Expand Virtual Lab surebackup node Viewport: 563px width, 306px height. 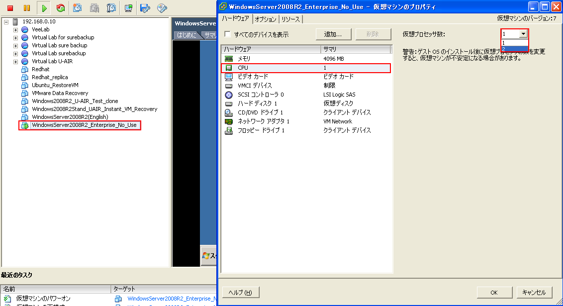point(15,54)
